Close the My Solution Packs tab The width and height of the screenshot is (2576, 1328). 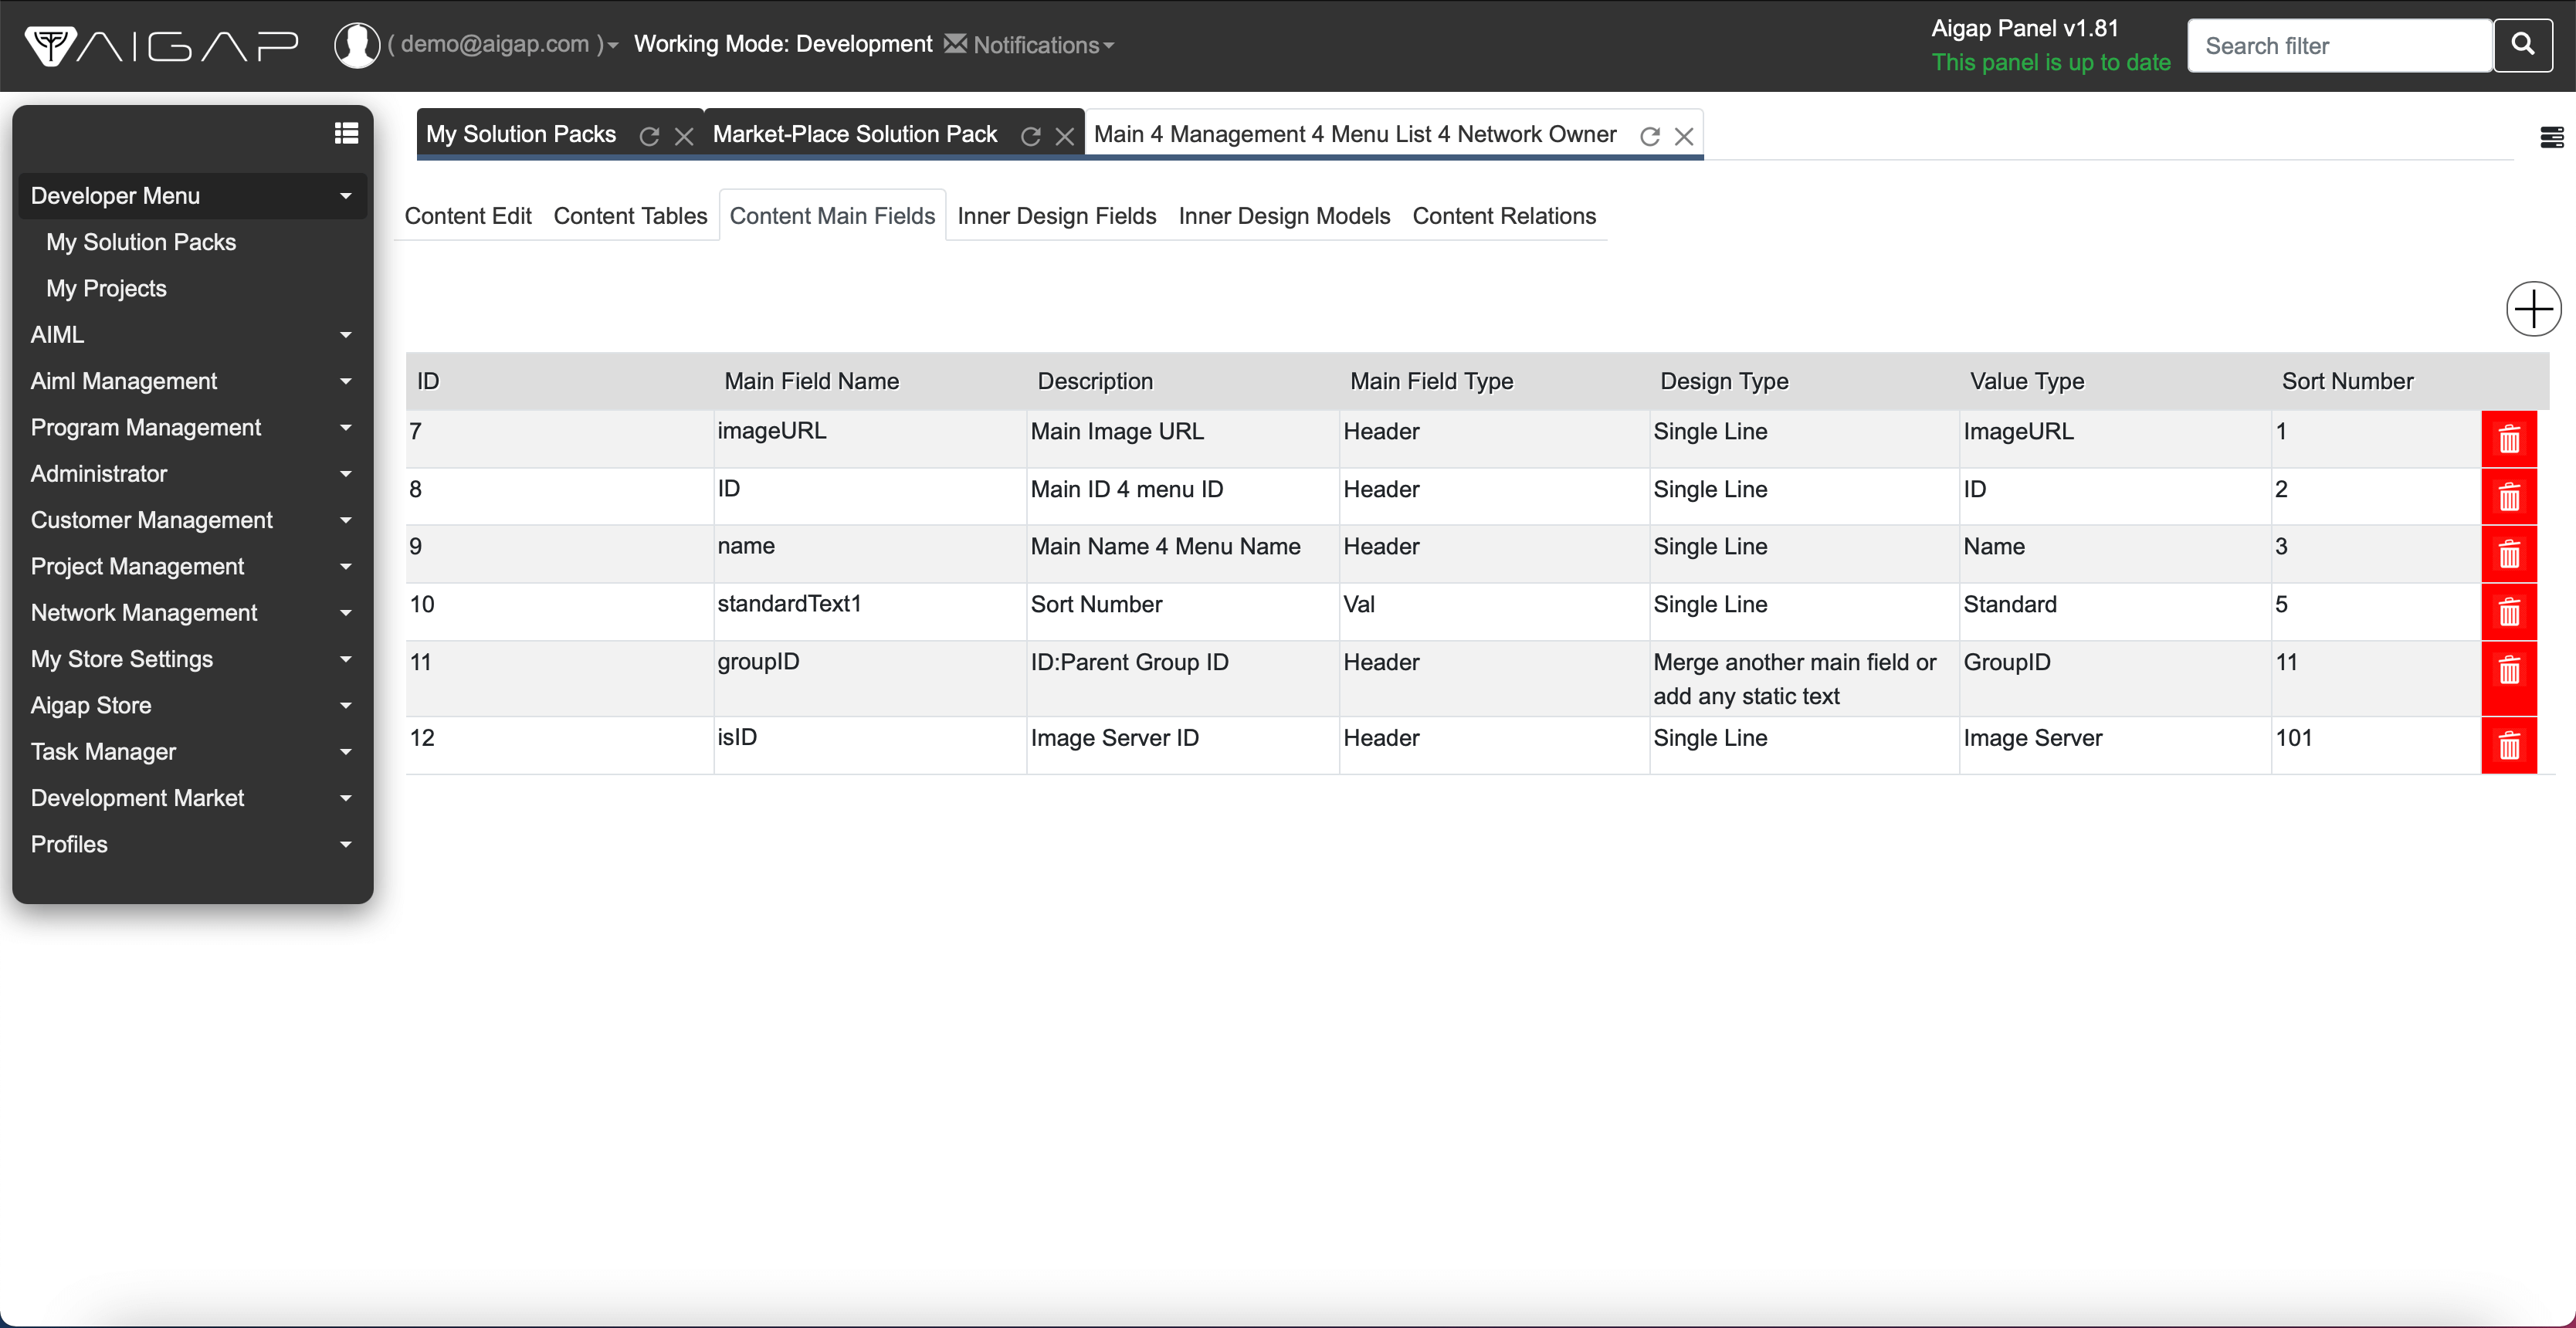684,136
